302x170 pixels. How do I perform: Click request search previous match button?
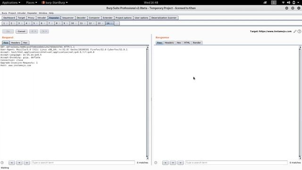tap(12, 162)
